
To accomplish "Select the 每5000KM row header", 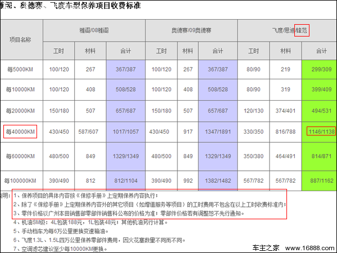I will [21, 70].
